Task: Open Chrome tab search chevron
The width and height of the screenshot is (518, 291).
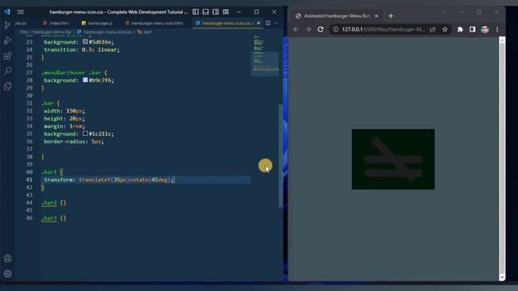Action: pos(444,12)
